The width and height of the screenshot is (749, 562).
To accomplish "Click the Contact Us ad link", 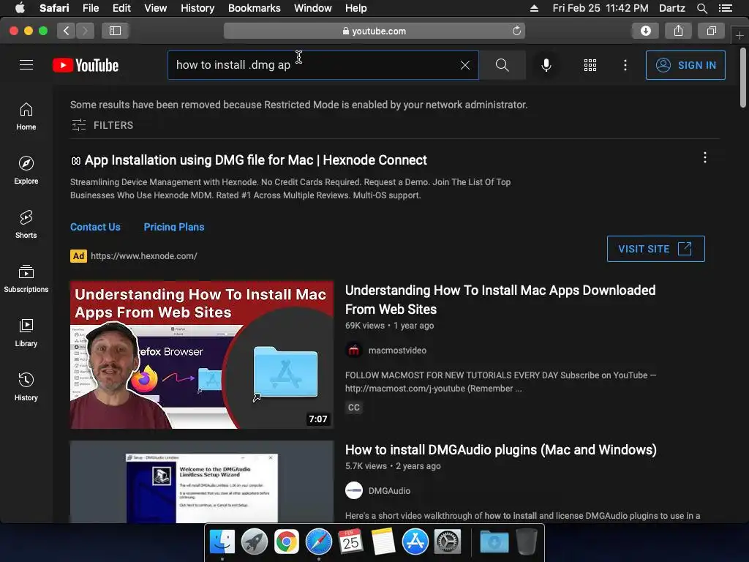I will click(x=95, y=227).
